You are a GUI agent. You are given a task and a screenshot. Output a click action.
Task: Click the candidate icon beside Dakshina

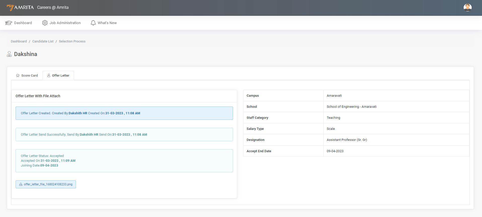(9, 54)
